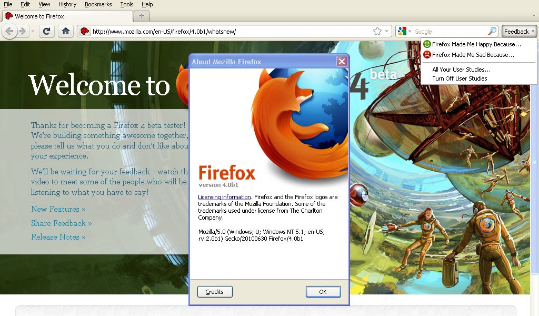Image resolution: width=539 pixels, height=316 pixels.
Task: Click the "4 beta" banner text
Action: (374, 83)
